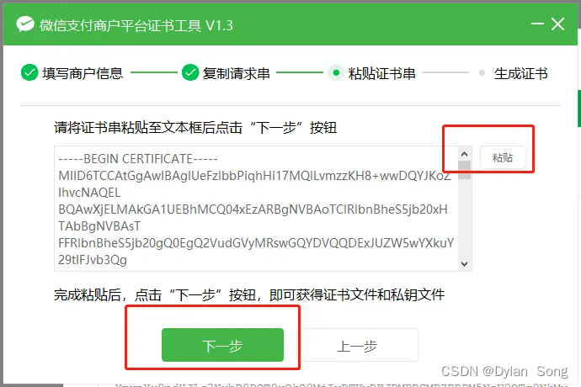This screenshot has width=581, height=387.
Task: Select the 粘贴证书串 step label
Action: 381,73
